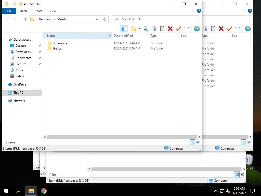Select Pictures in navigation pane
This screenshot has height=196, width=261.
pyautogui.click(x=21, y=64)
